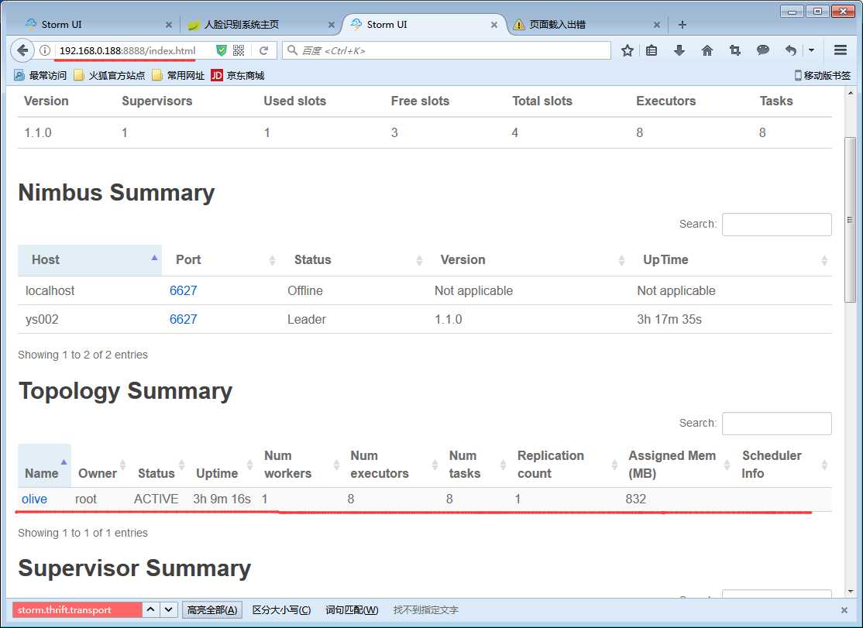
Task: Toggle 词句匹配 whole words option
Action: 352,610
